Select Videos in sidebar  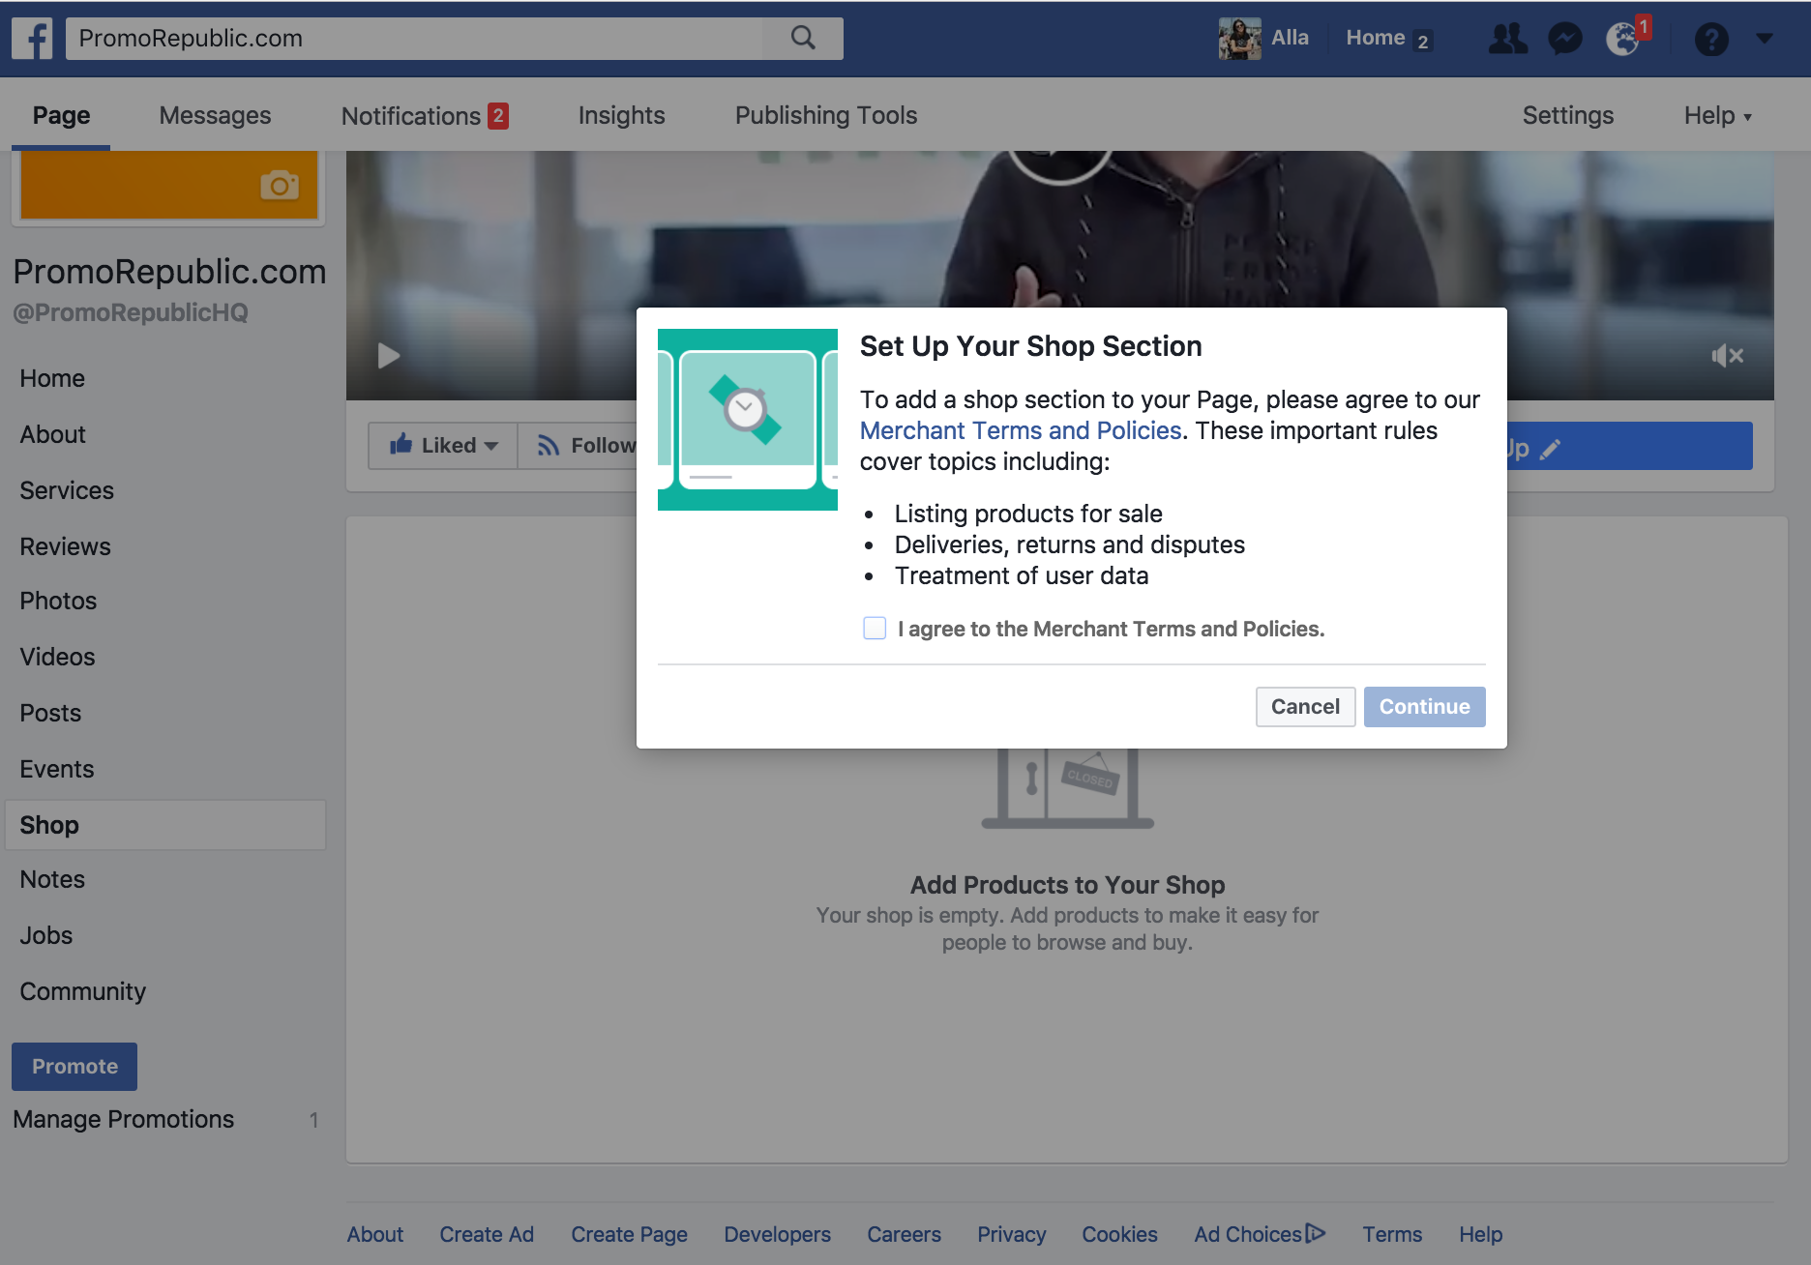click(57, 657)
